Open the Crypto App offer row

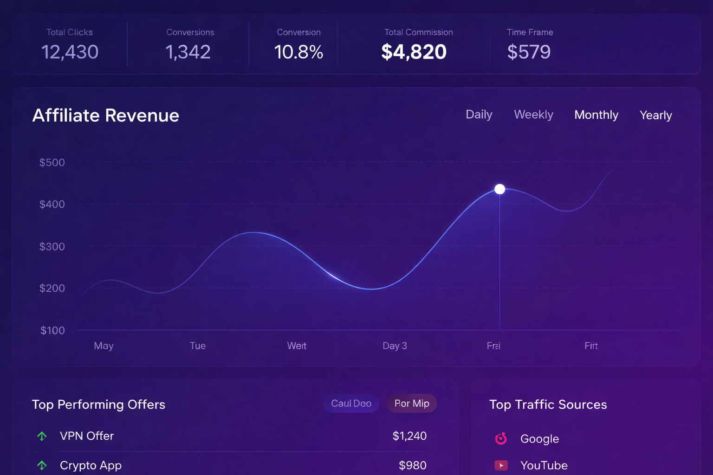(91, 465)
